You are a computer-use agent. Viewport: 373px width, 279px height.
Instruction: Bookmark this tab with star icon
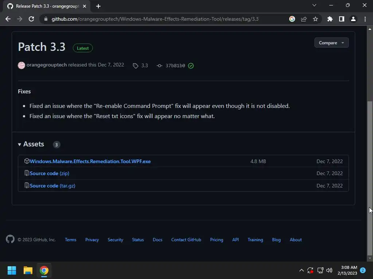(x=315, y=19)
